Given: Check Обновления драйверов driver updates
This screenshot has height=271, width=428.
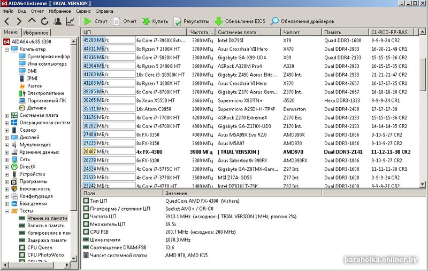Looking at the screenshot, I should (x=302, y=21).
